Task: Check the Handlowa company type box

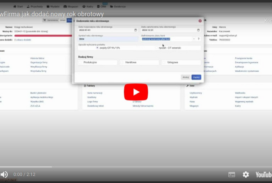Action: click(122, 62)
